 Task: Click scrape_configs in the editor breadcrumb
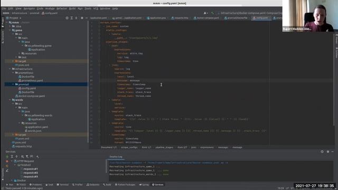129,148
